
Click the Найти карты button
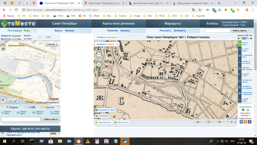point(239,30)
